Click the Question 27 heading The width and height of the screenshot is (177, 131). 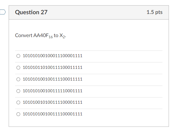point(31,12)
